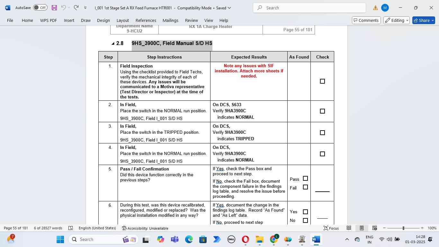Open the References ribbon tab
The width and height of the screenshot is (439, 247).
[146, 20]
